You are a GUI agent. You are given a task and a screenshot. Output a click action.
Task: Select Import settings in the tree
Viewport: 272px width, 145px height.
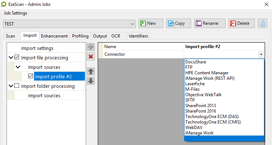tap(37, 48)
